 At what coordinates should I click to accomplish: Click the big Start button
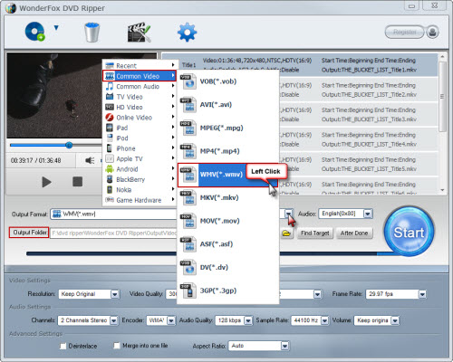pos(409,232)
